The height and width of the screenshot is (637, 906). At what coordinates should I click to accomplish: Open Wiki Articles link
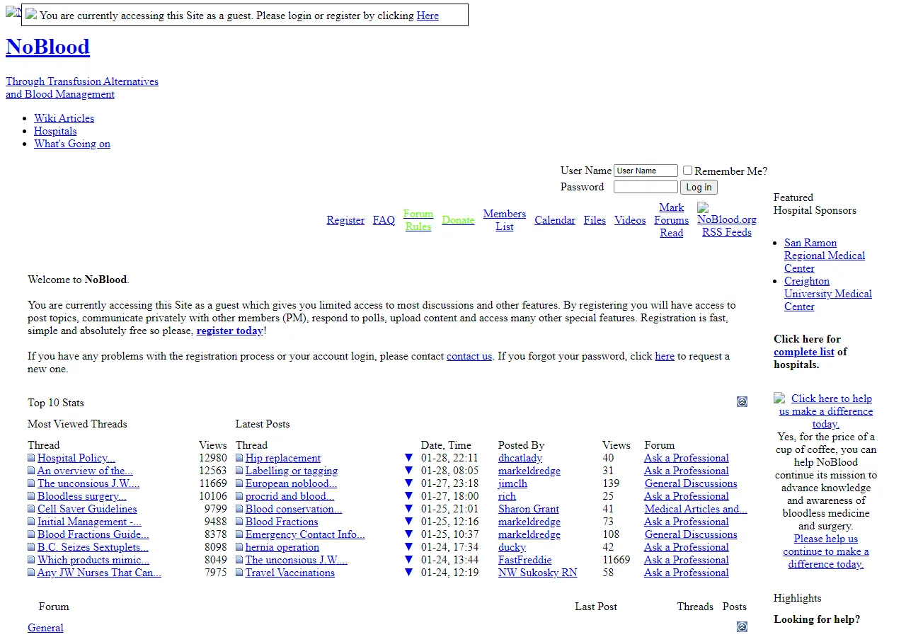point(64,118)
